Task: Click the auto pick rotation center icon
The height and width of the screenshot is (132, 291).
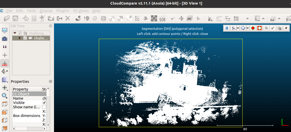Action: point(4,63)
